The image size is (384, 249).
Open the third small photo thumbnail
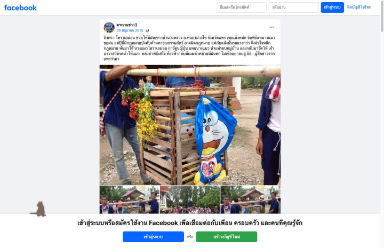tap(250, 199)
